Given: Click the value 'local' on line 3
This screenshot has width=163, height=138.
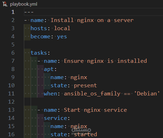Looking at the screenshot, I should coord(62,28).
